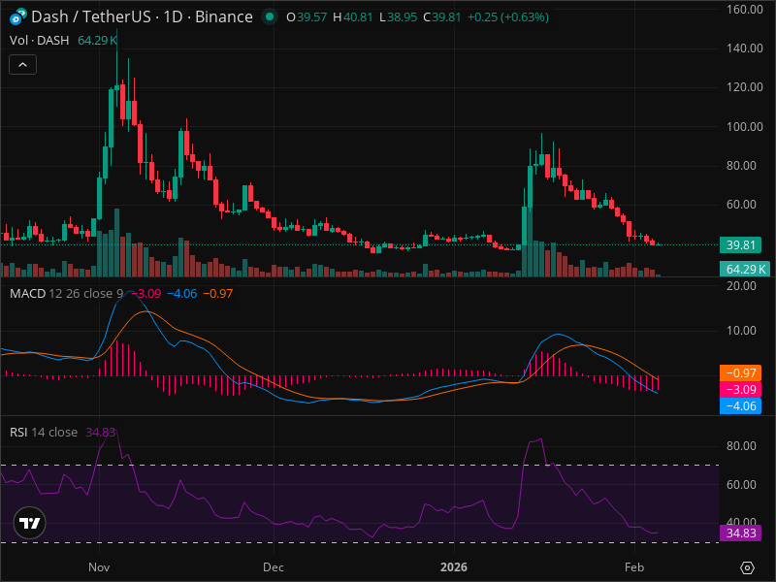Select the MACD 12 26 close 9 legend
Screen dimensions: 776x582
point(66,294)
